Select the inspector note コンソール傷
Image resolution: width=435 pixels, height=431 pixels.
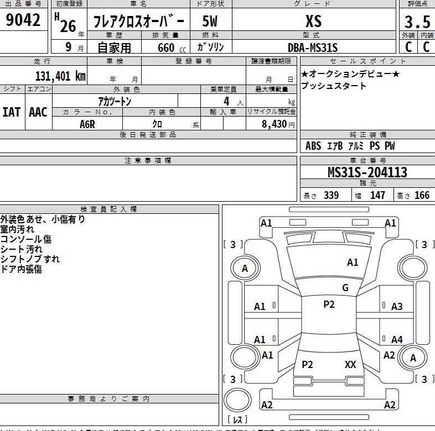[26, 239]
